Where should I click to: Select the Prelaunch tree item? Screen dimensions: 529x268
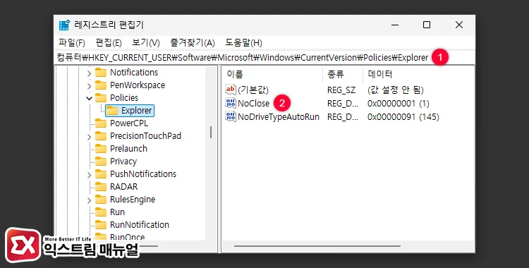pyautogui.click(x=128, y=149)
